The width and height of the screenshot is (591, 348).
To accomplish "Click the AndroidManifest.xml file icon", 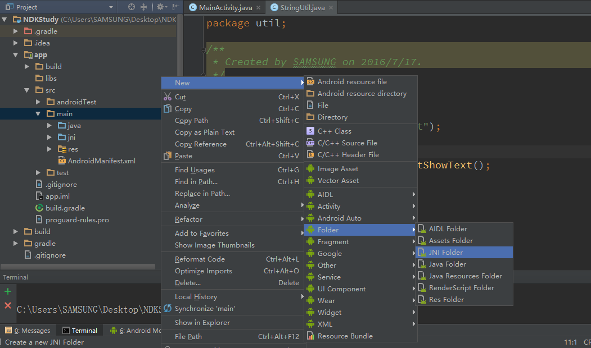I will [x=62, y=161].
